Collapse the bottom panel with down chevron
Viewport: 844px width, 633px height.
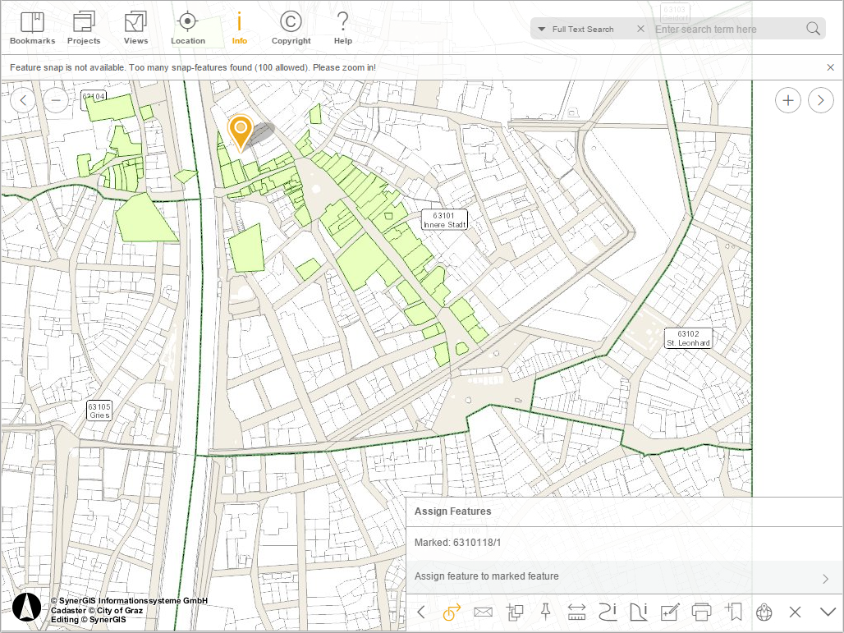pyautogui.click(x=827, y=612)
